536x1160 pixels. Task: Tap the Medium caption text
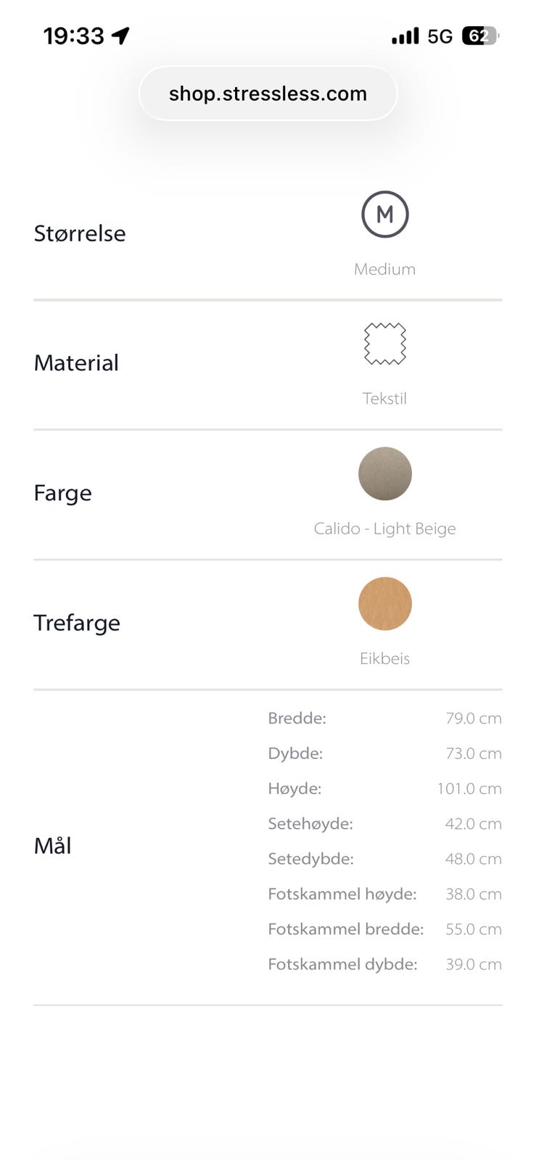click(x=384, y=269)
